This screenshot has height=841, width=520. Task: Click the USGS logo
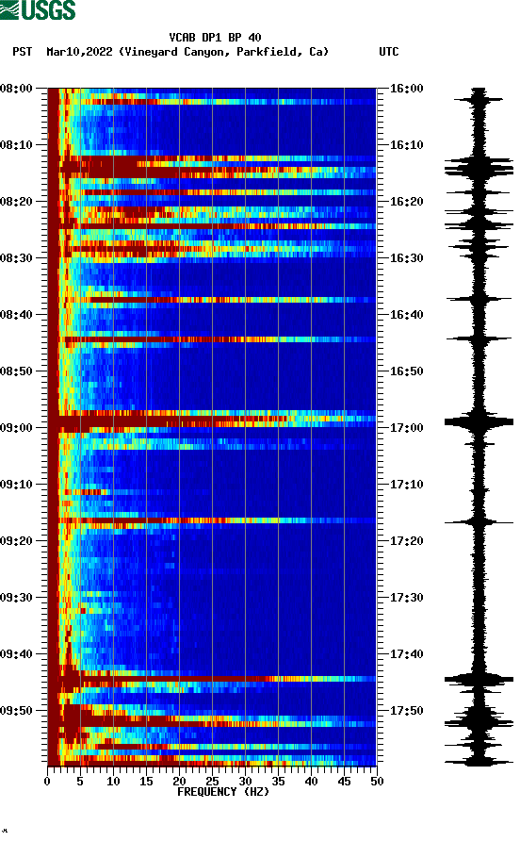[x=38, y=9]
